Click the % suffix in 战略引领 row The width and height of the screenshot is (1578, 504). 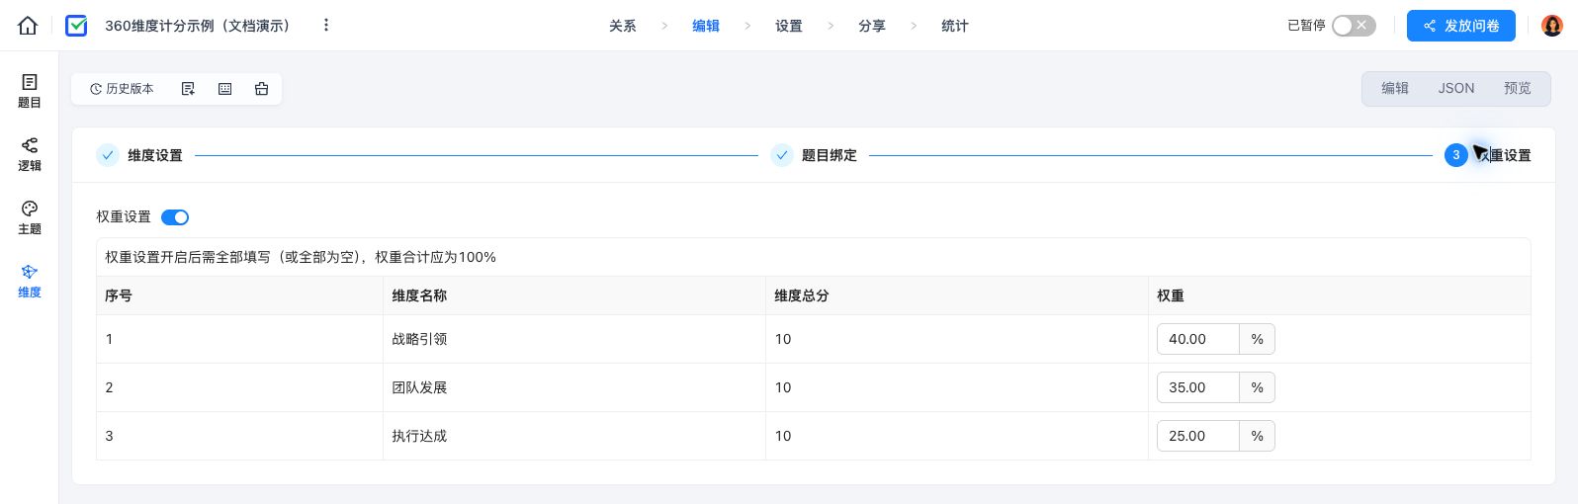pos(1258,339)
